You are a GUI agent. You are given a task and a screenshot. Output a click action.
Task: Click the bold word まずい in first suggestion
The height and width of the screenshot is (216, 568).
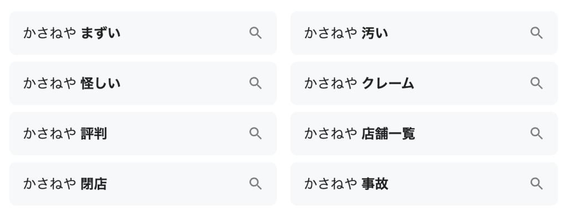coord(101,33)
